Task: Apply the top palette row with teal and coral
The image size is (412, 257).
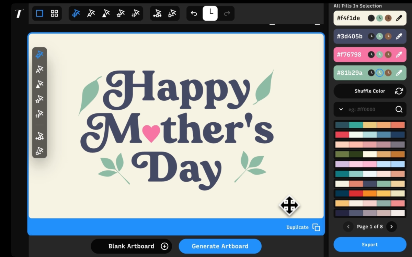Action: coord(370,125)
